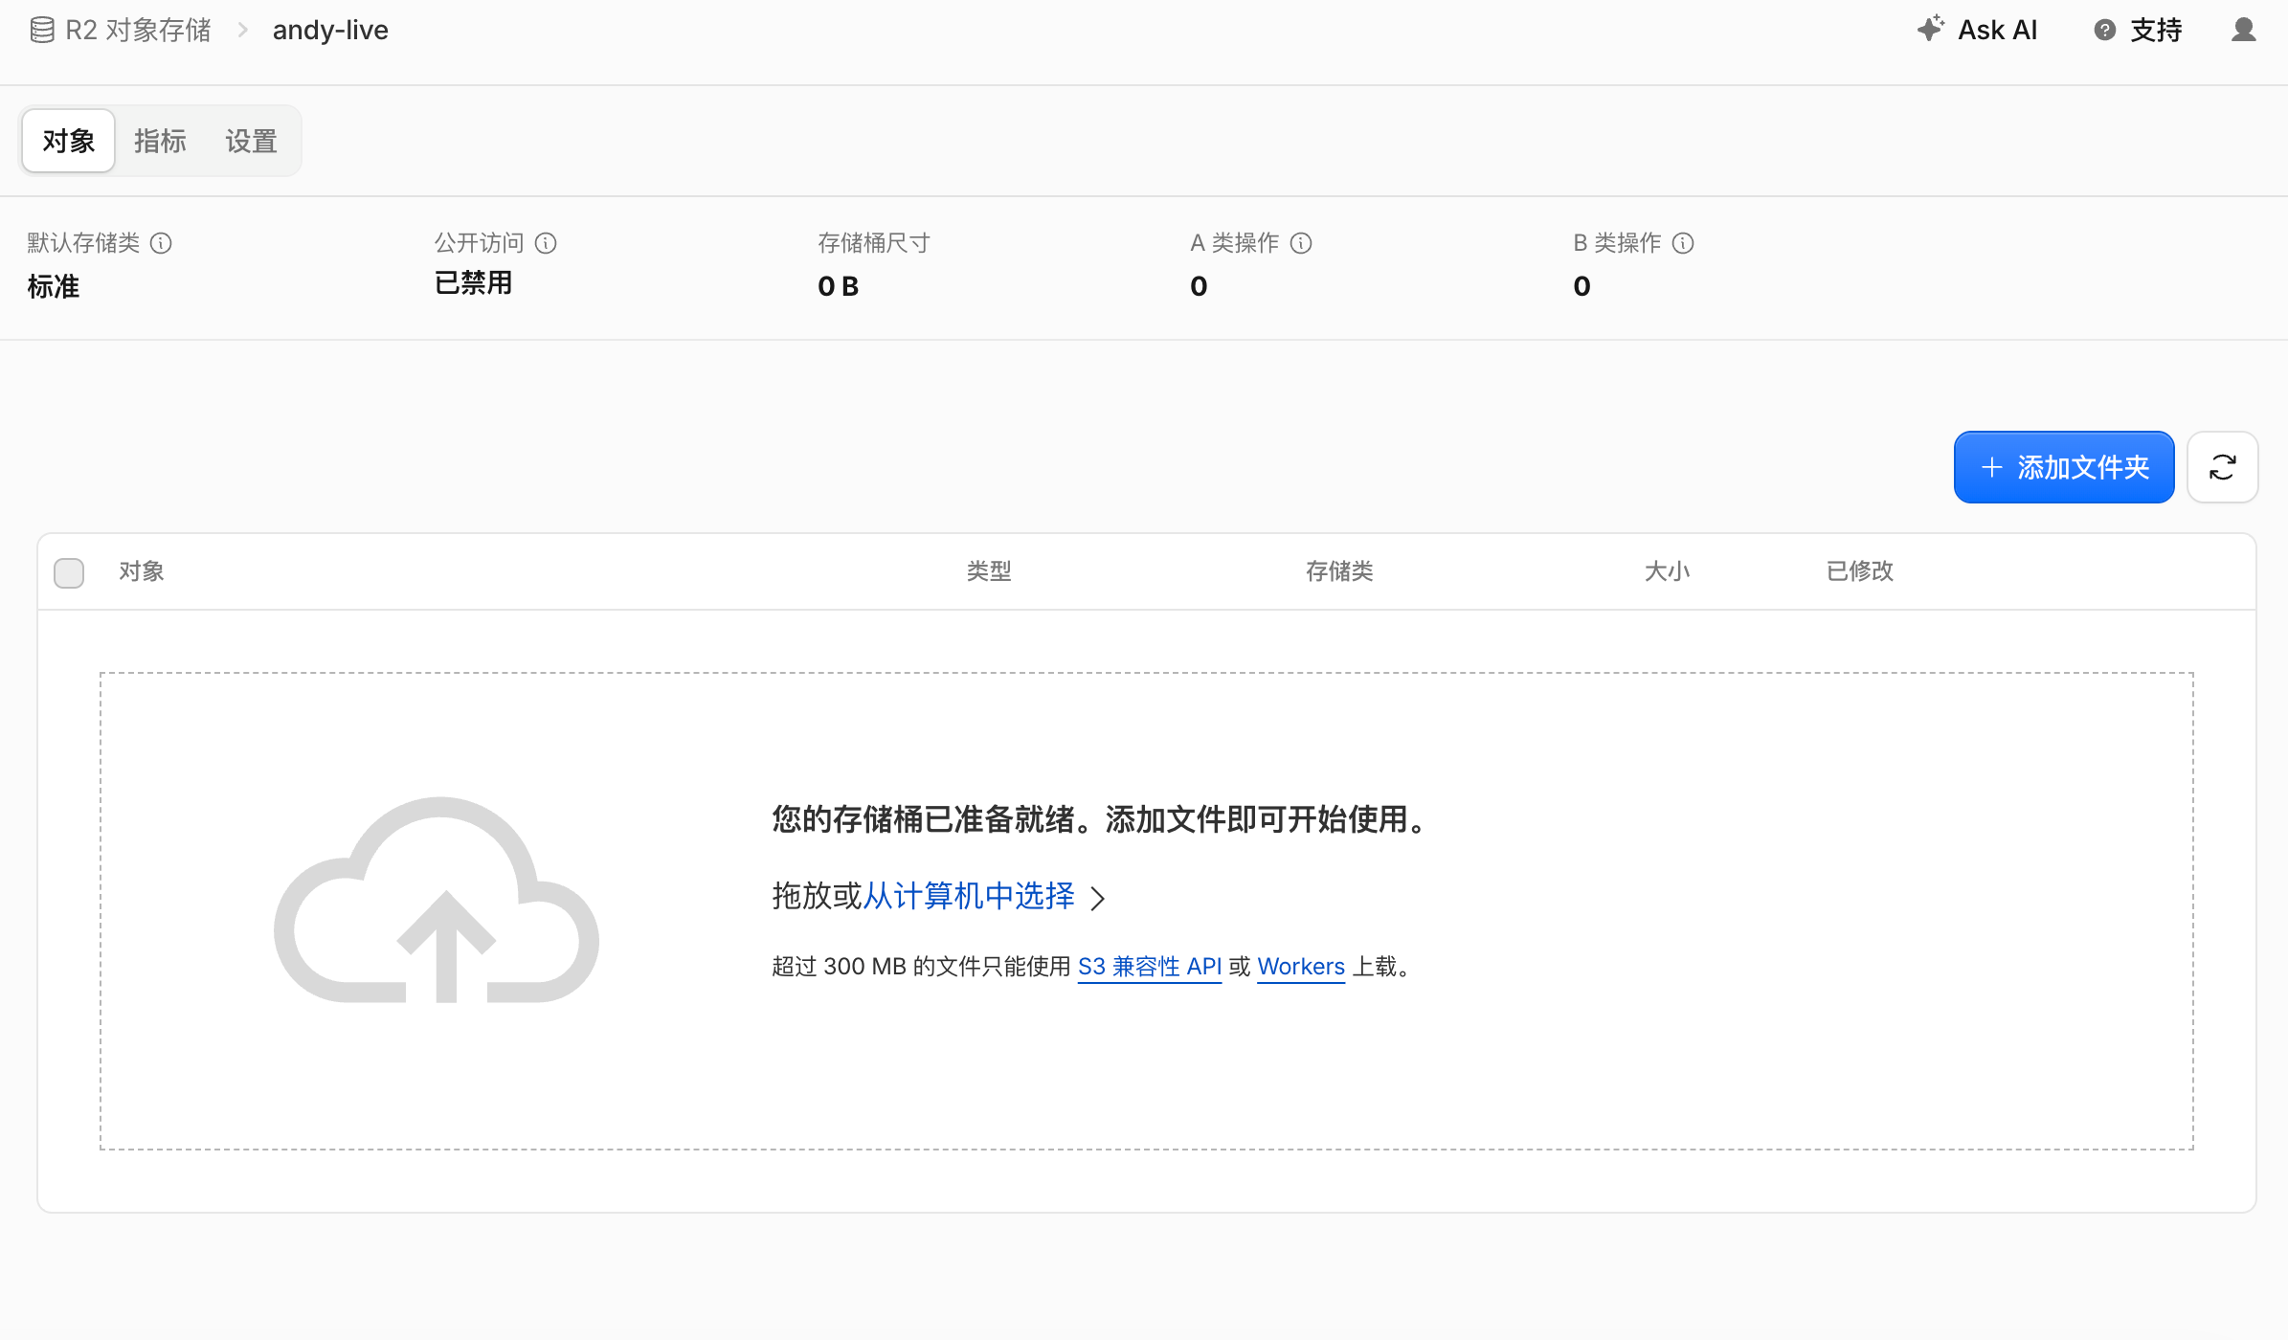Click arrow after 从计算机中选择
The image size is (2288, 1340).
pos(1098,898)
